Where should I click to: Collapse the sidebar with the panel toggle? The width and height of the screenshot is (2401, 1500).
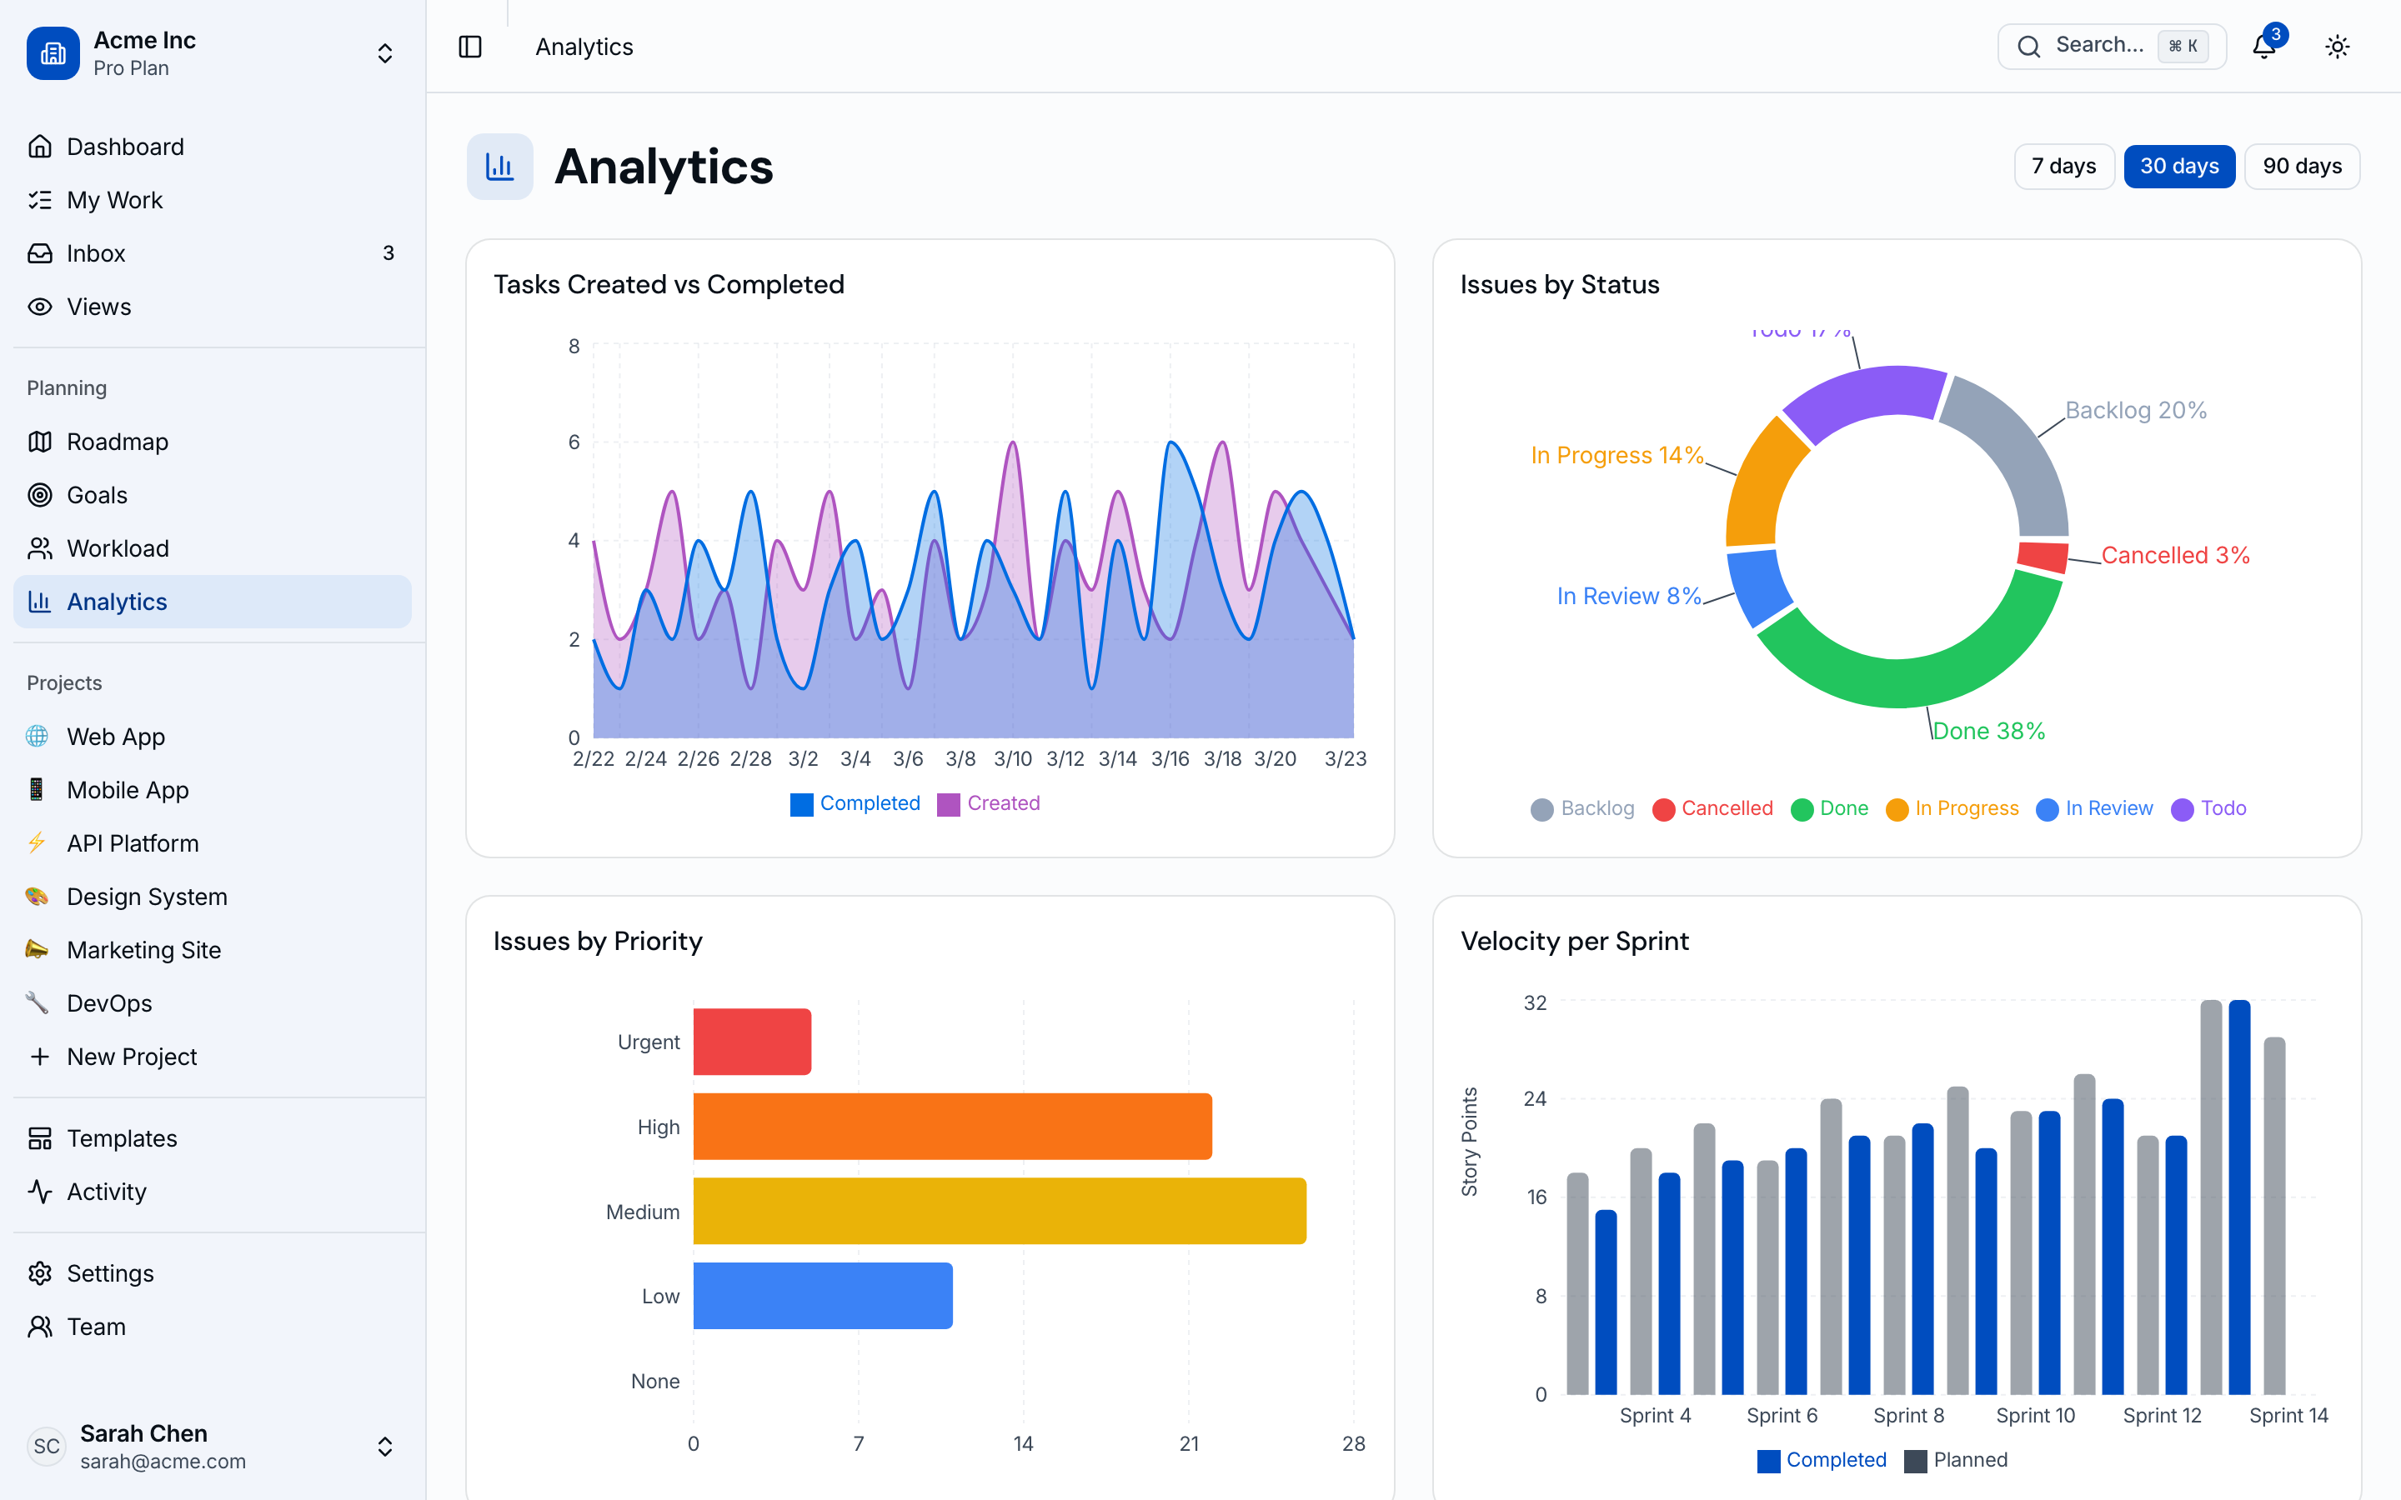click(x=469, y=46)
